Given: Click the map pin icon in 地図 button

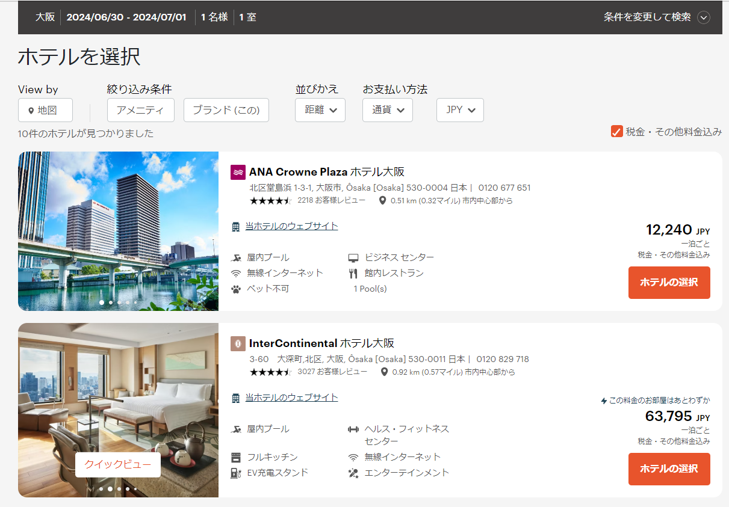Looking at the screenshot, I should pos(31,111).
